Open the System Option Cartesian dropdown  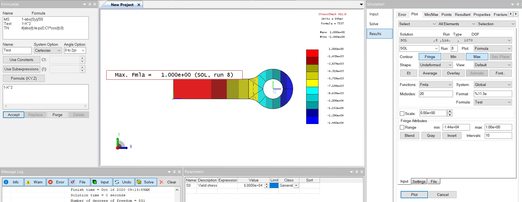(x=48, y=50)
